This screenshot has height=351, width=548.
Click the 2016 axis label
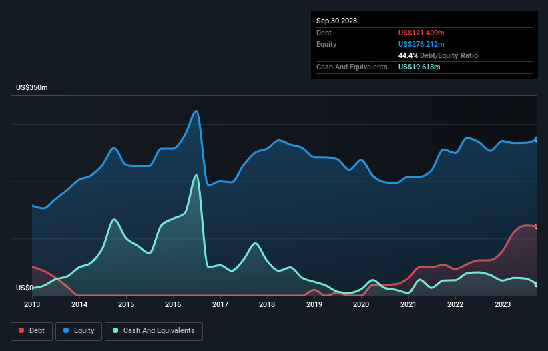click(173, 304)
